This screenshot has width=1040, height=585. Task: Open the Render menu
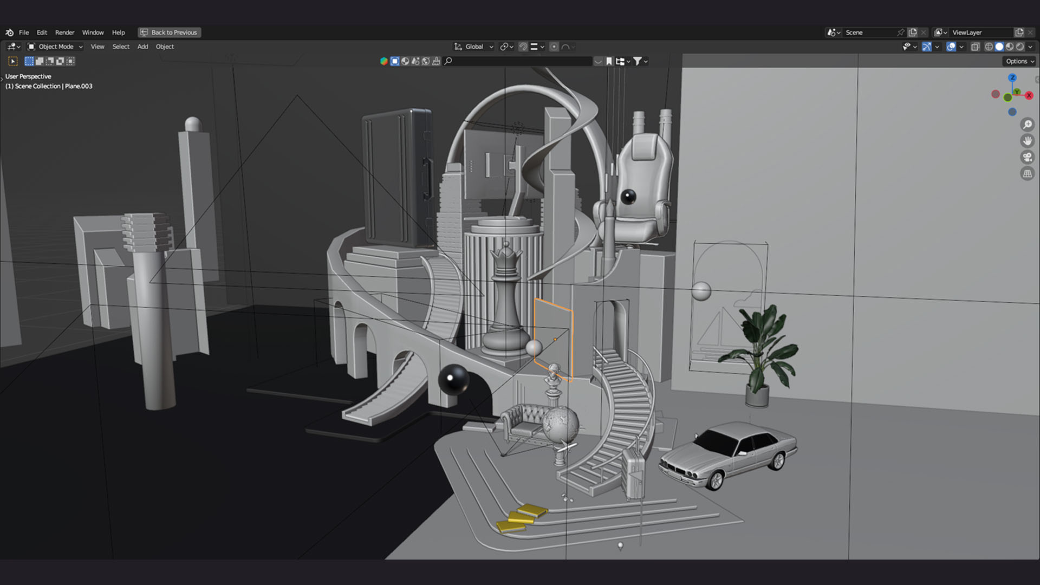(64, 32)
